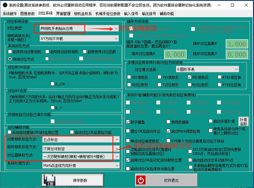Toggle the R补偿取反 checkbox
This screenshot has height=188, width=254.
tap(190, 77)
